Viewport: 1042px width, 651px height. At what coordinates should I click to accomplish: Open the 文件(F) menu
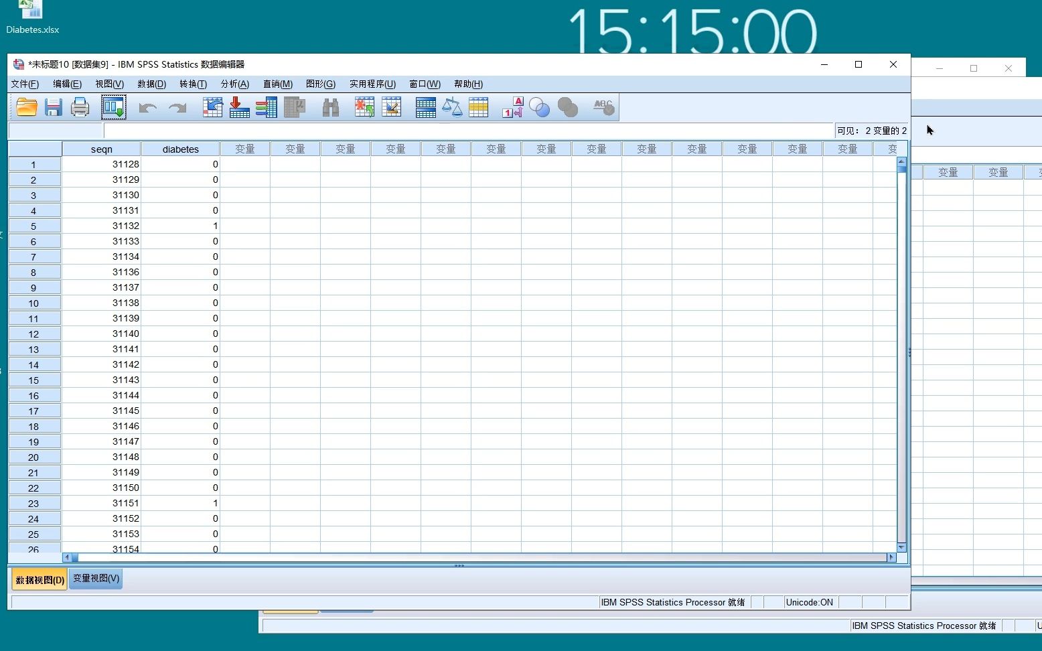pyautogui.click(x=25, y=84)
